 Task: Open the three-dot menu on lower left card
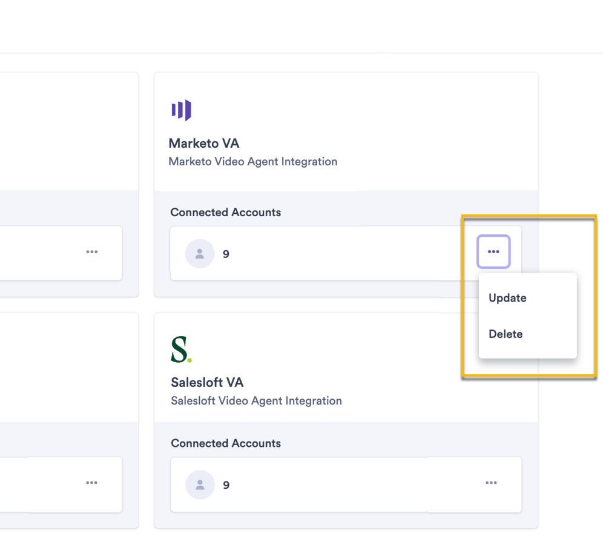91,483
